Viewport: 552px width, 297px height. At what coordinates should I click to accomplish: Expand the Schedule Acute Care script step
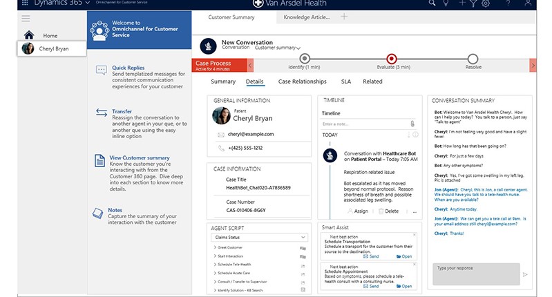215,273
